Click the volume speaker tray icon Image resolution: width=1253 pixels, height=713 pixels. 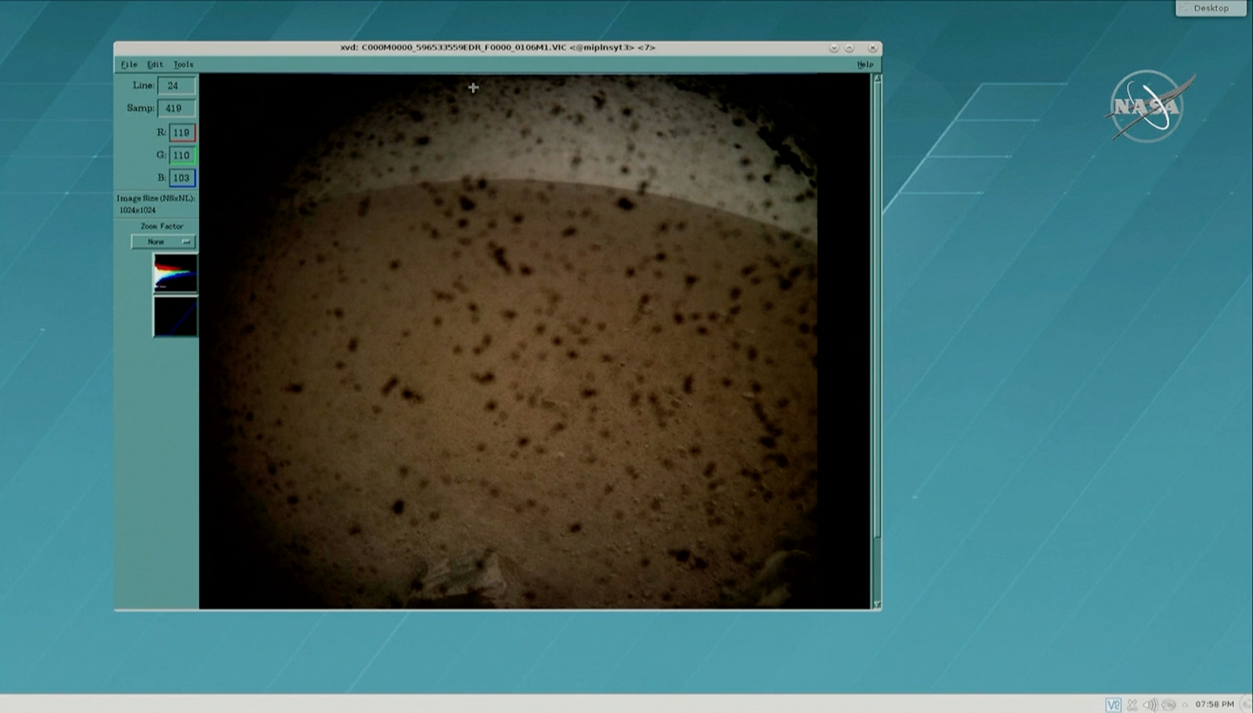pyautogui.click(x=1150, y=704)
